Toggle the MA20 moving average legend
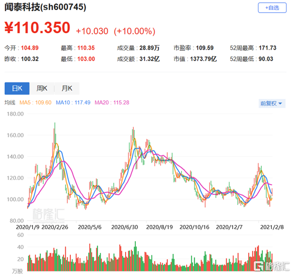The image size is (293, 275). (112, 102)
